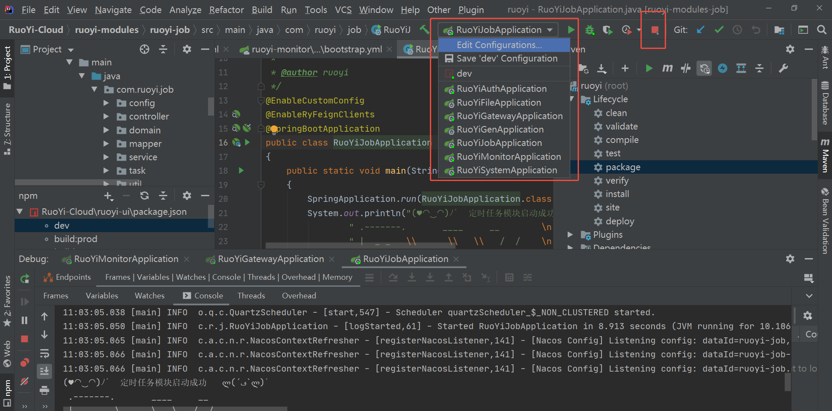Viewport: 832px width, 411px height.
Task: Open the profiler dropdown arrow beside the profile icon
Action: [639, 30]
